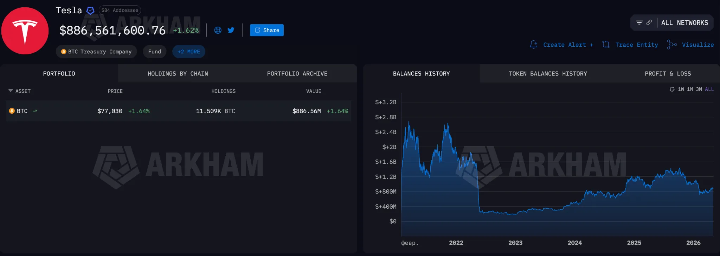The image size is (720, 256).
Task: Select the BALANCES HISTORY tab
Action: point(422,74)
